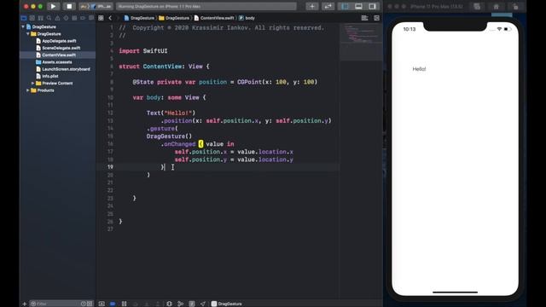546x307 pixels.
Task: Click the Library plus button in toolbar
Action: coord(312,6)
